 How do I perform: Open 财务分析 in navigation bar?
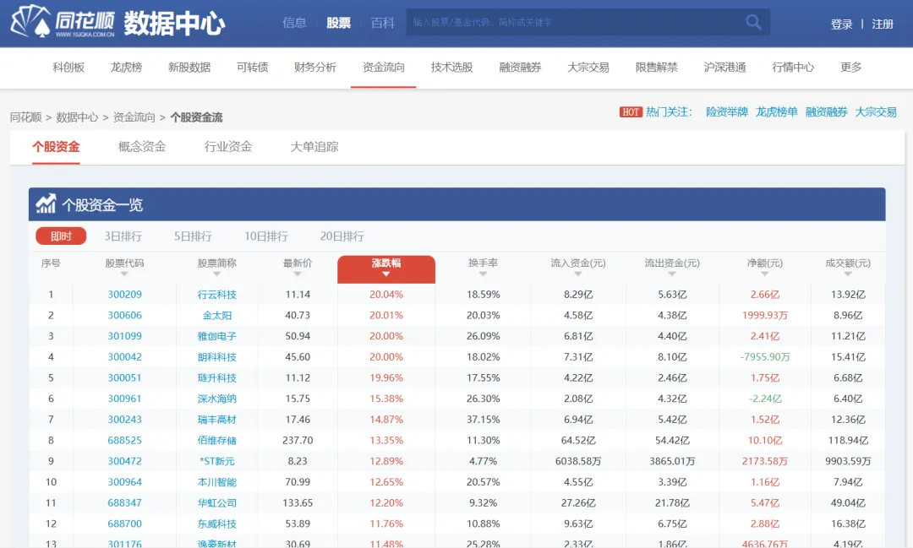315,68
